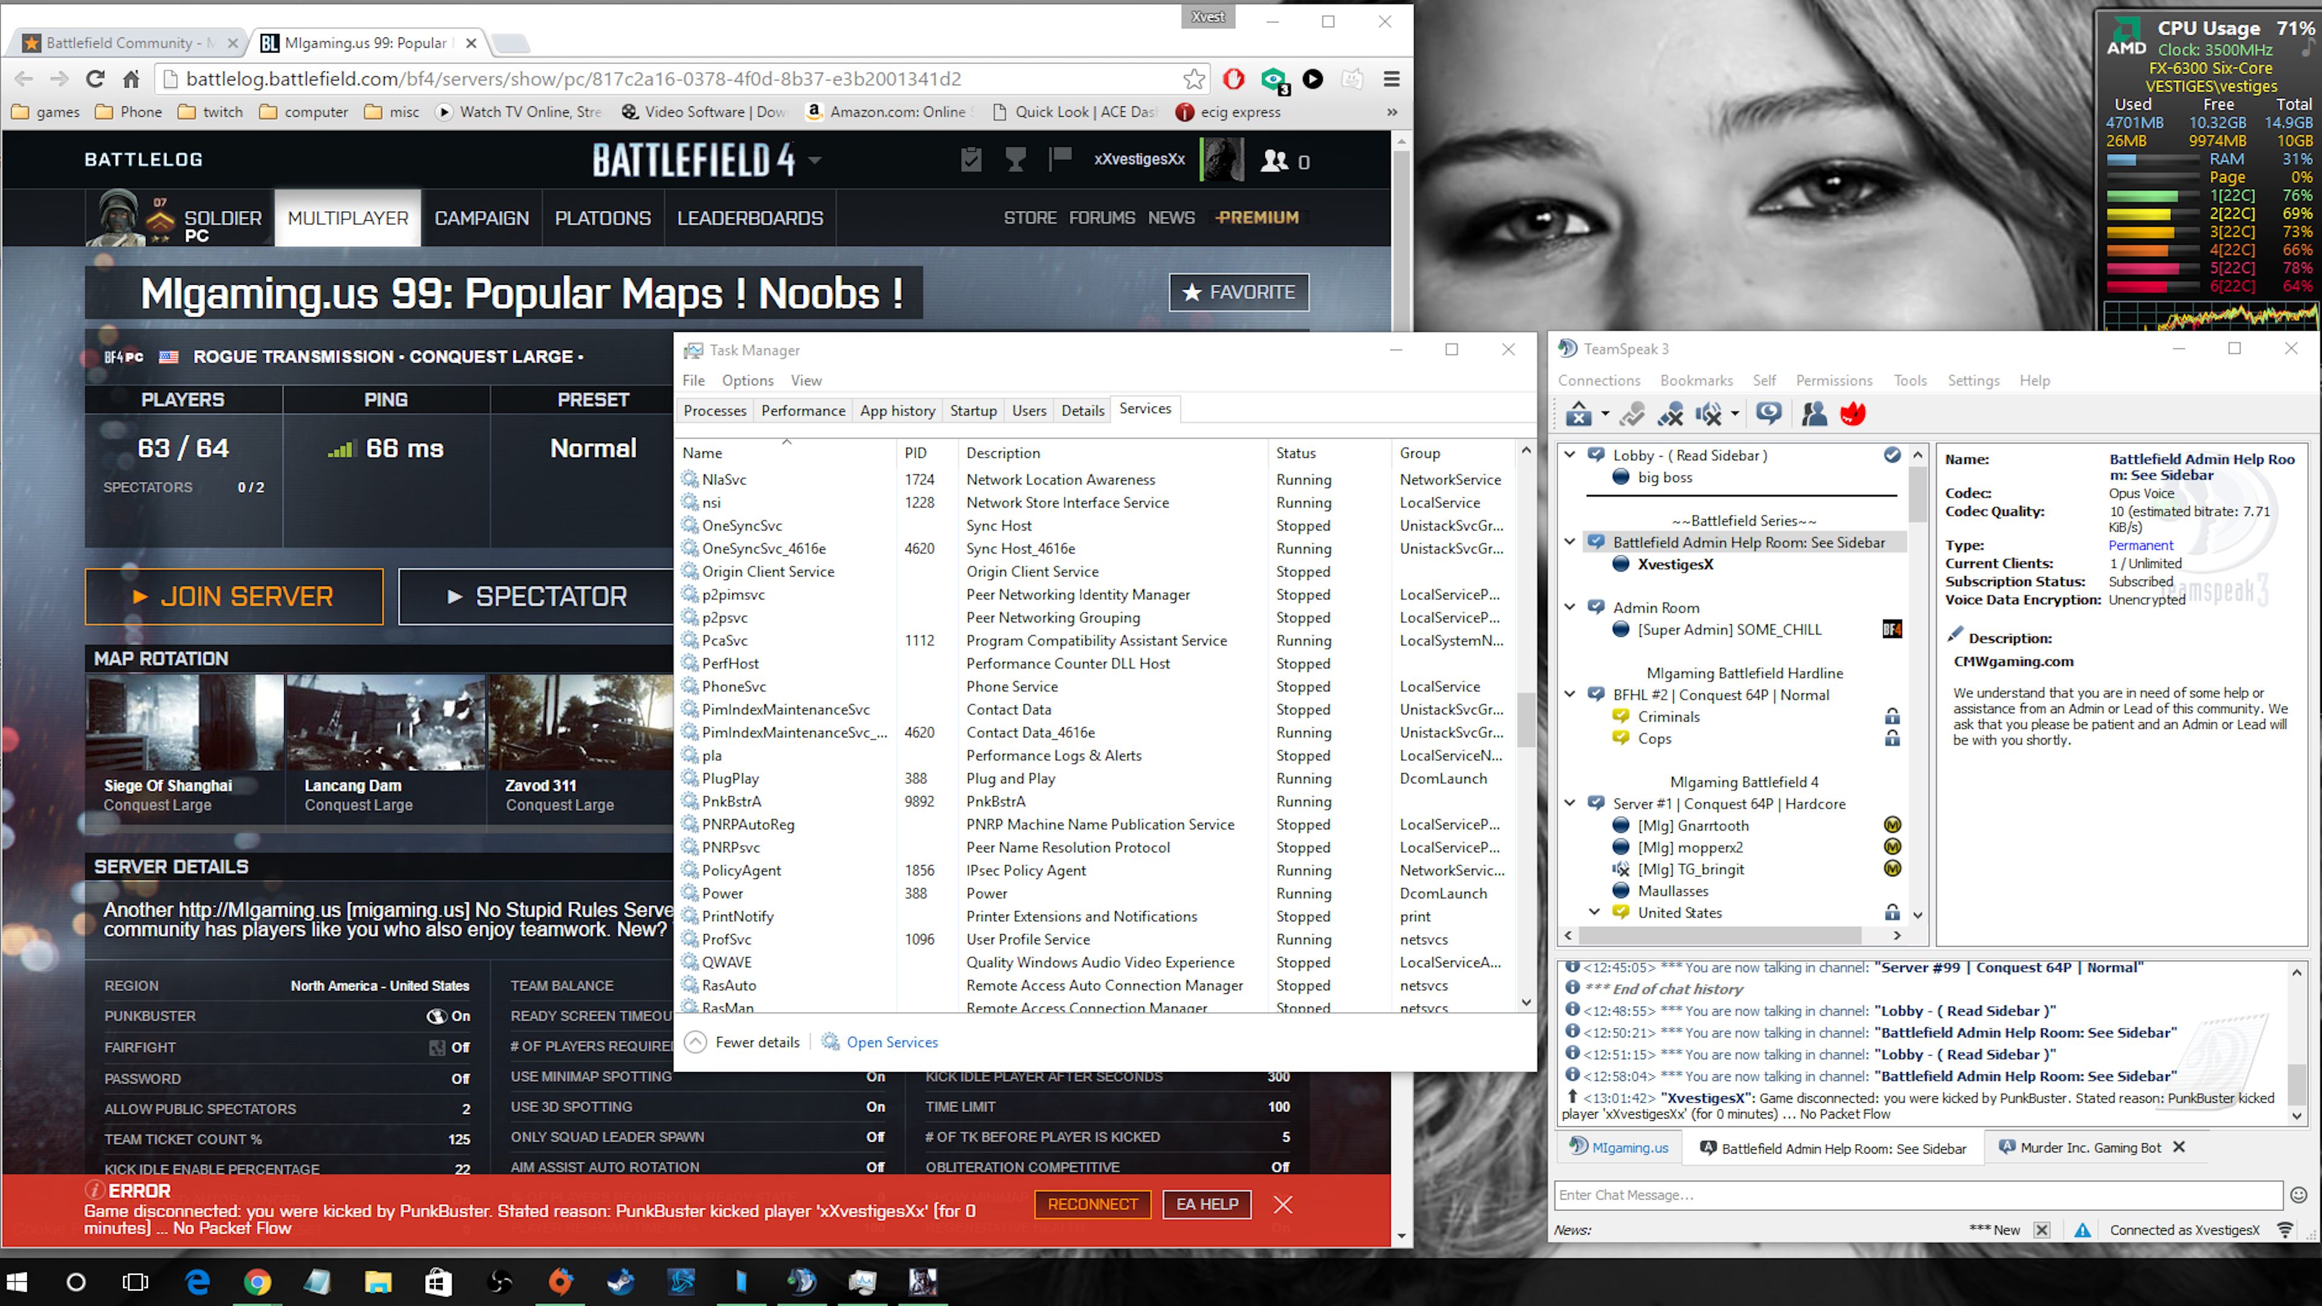Collapse Server #1 Conquest 64P Hardcore channel
This screenshot has width=2322, height=1306.
pos(1569,803)
